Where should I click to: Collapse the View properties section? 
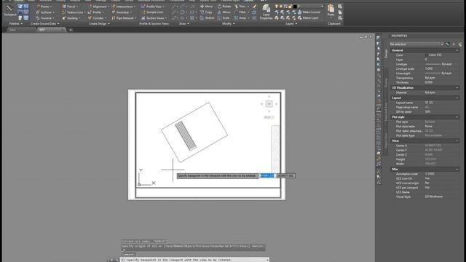(457, 140)
